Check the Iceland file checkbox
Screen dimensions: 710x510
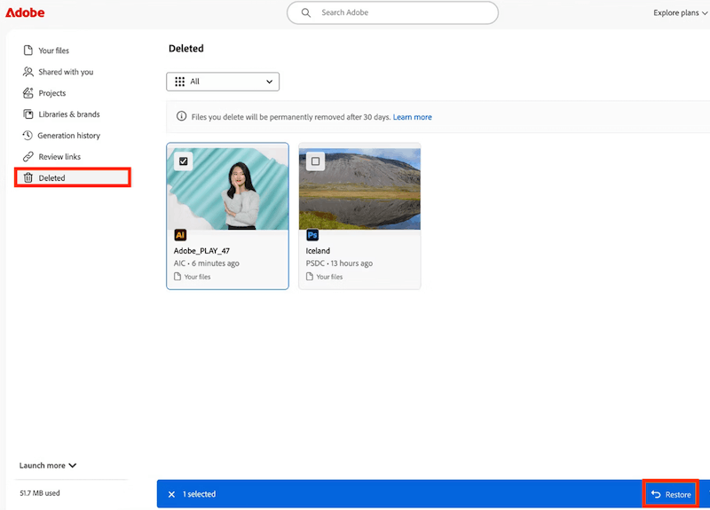tap(316, 161)
